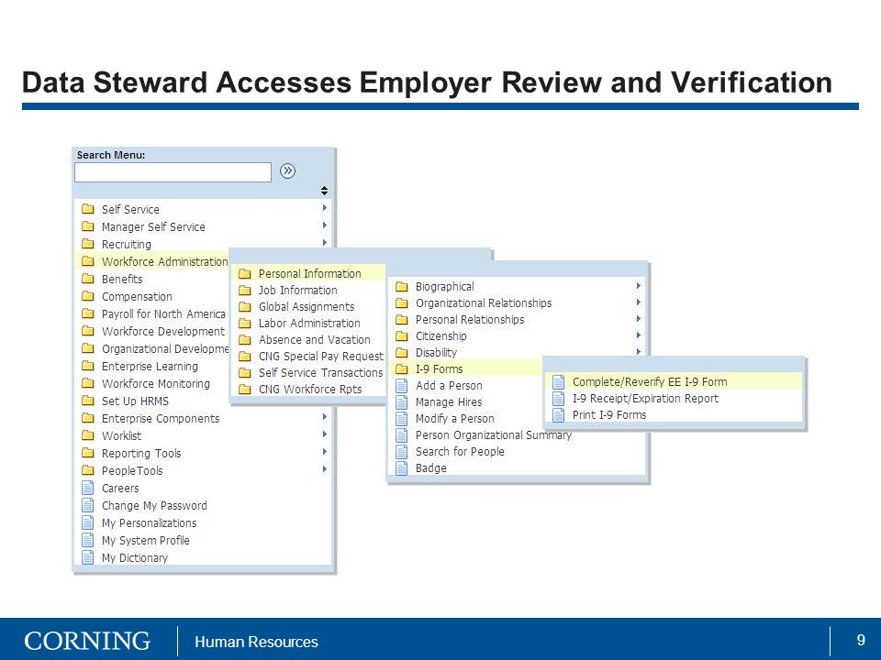
Task: Click the Change My Password page icon
Action: pos(88,505)
